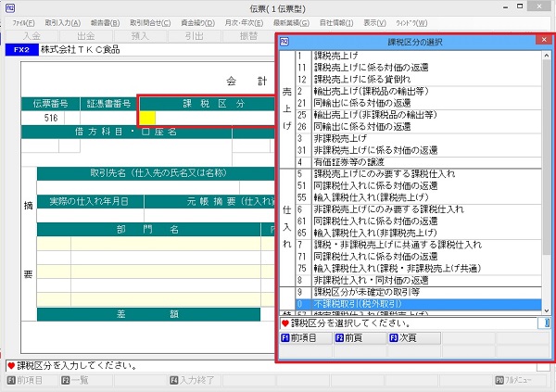Image resolution: width=556 pixels, height=392 pixels.
Task: Click F2 一覧 in main window footer
Action: point(86,380)
